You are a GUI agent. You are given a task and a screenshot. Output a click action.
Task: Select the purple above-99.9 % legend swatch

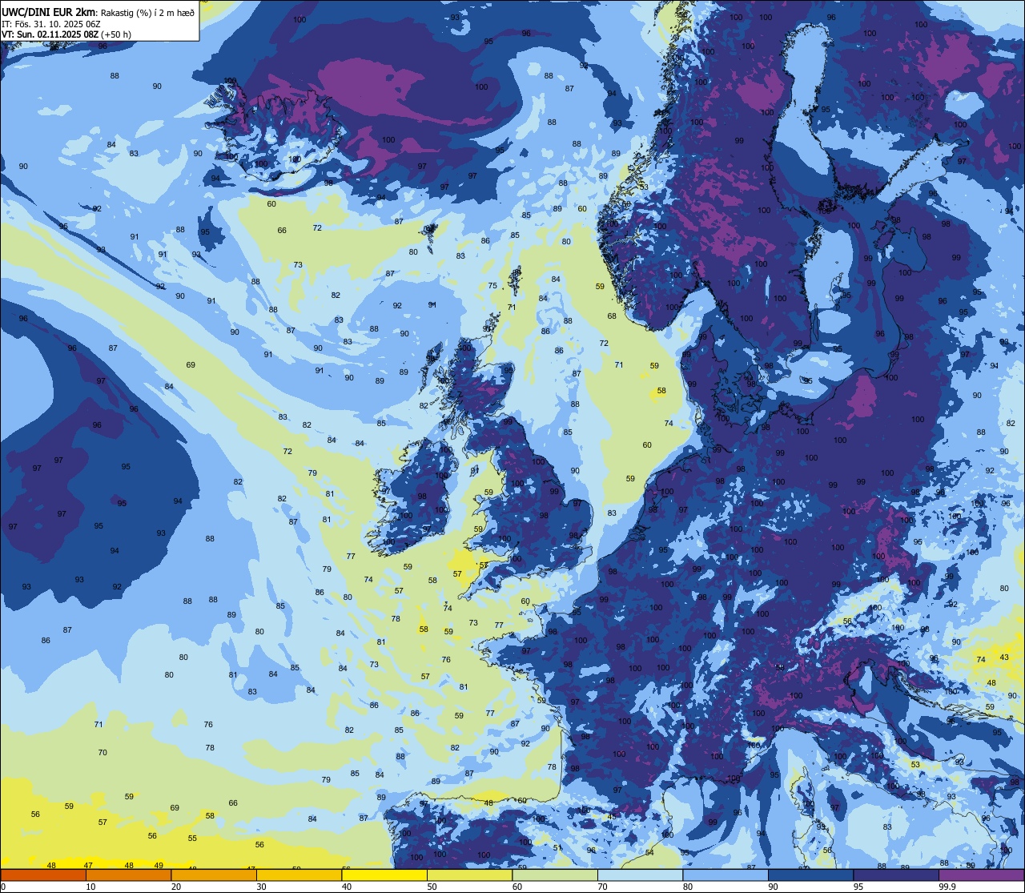point(981,875)
